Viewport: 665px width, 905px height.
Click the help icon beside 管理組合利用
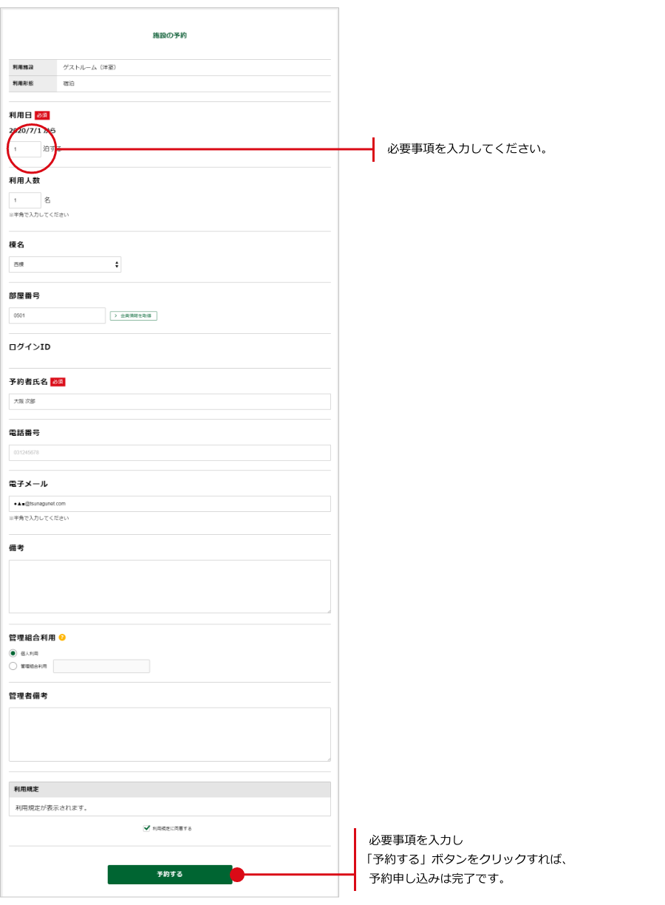coord(62,638)
